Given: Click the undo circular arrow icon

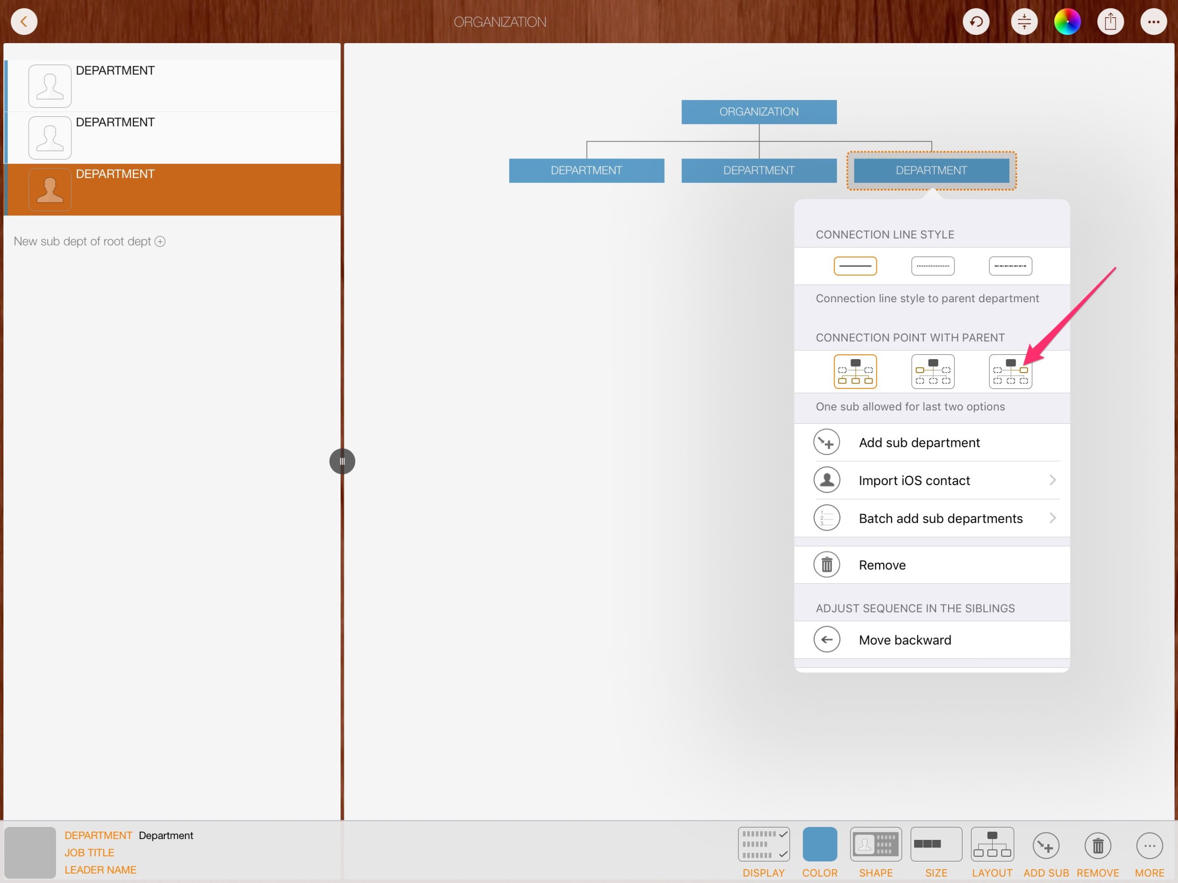Looking at the screenshot, I should pyautogui.click(x=975, y=22).
